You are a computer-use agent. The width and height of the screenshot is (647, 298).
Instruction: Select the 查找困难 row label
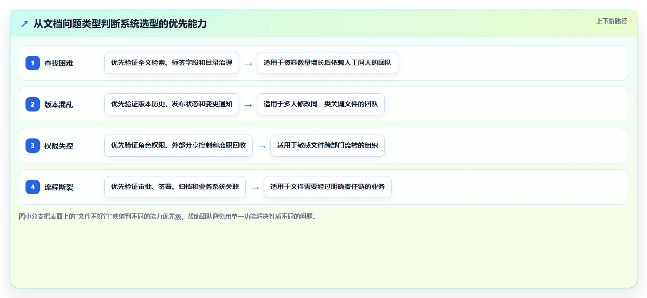pyautogui.click(x=59, y=63)
